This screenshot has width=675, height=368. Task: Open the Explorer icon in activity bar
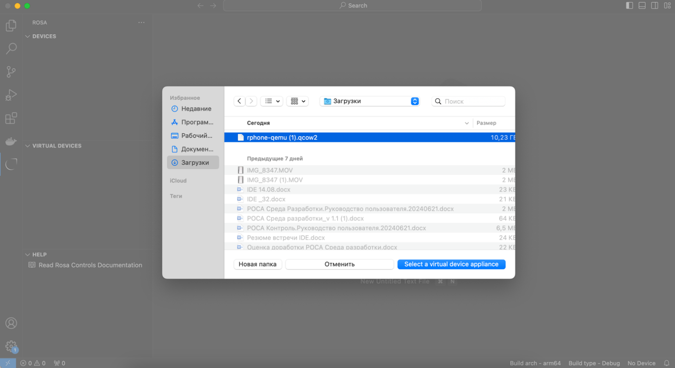11,26
